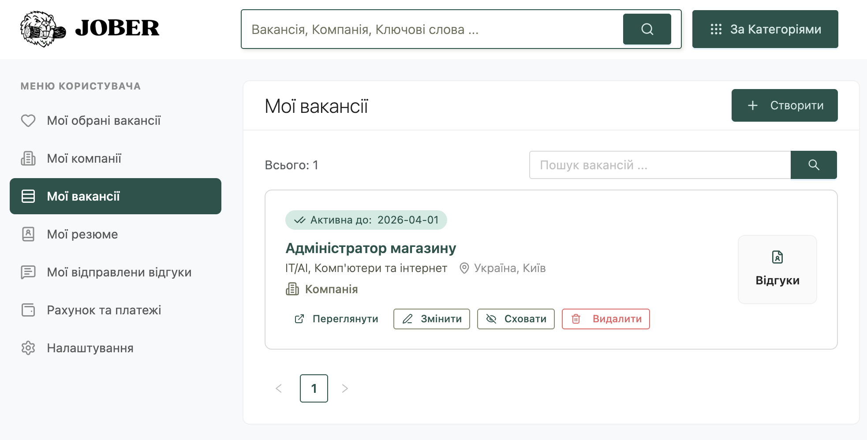This screenshot has height=440, width=867.
Task: Open Мої компанії in the sidebar
Action: pyautogui.click(x=116, y=158)
